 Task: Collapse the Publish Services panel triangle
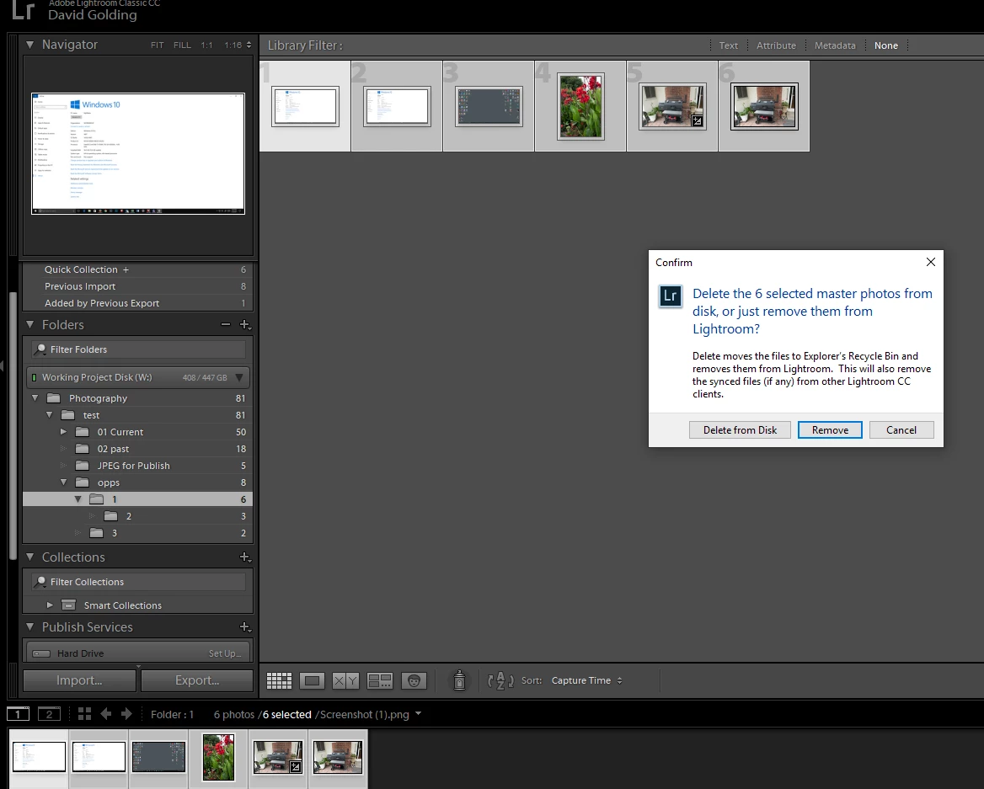click(x=29, y=626)
